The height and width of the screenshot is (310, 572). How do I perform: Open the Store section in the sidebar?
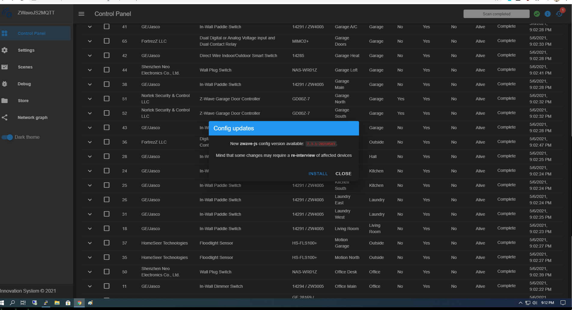pyautogui.click(x=23, y=101)
